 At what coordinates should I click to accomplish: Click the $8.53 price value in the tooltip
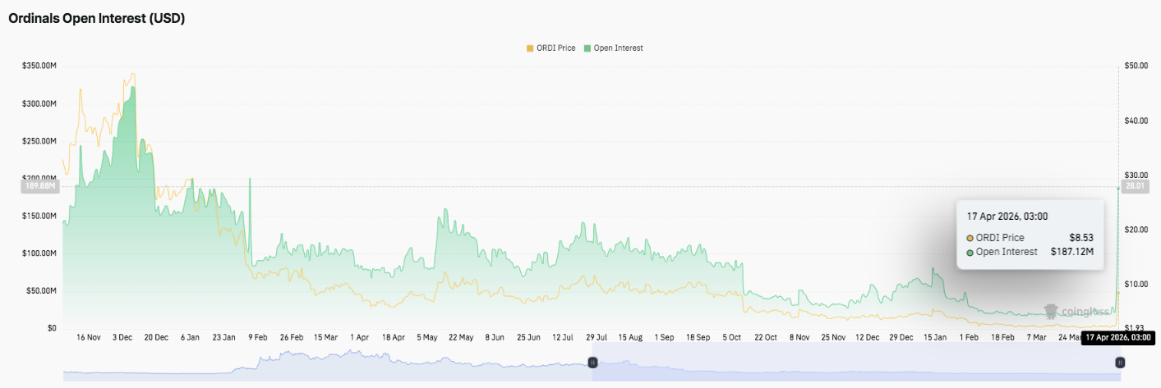coord(1083,238)
